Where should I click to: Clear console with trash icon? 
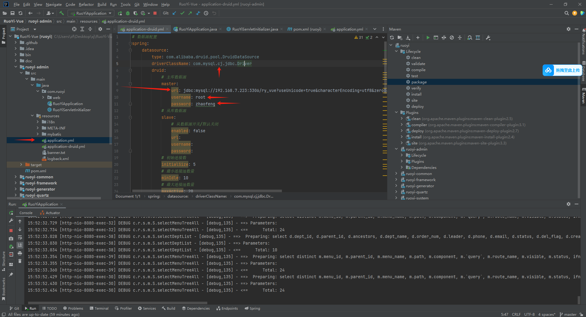click(20, 261)
